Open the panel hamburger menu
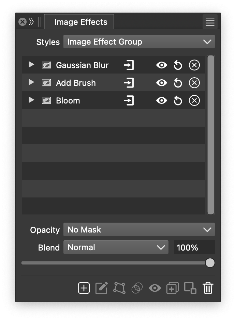The image size is (236, 320). 210,22
